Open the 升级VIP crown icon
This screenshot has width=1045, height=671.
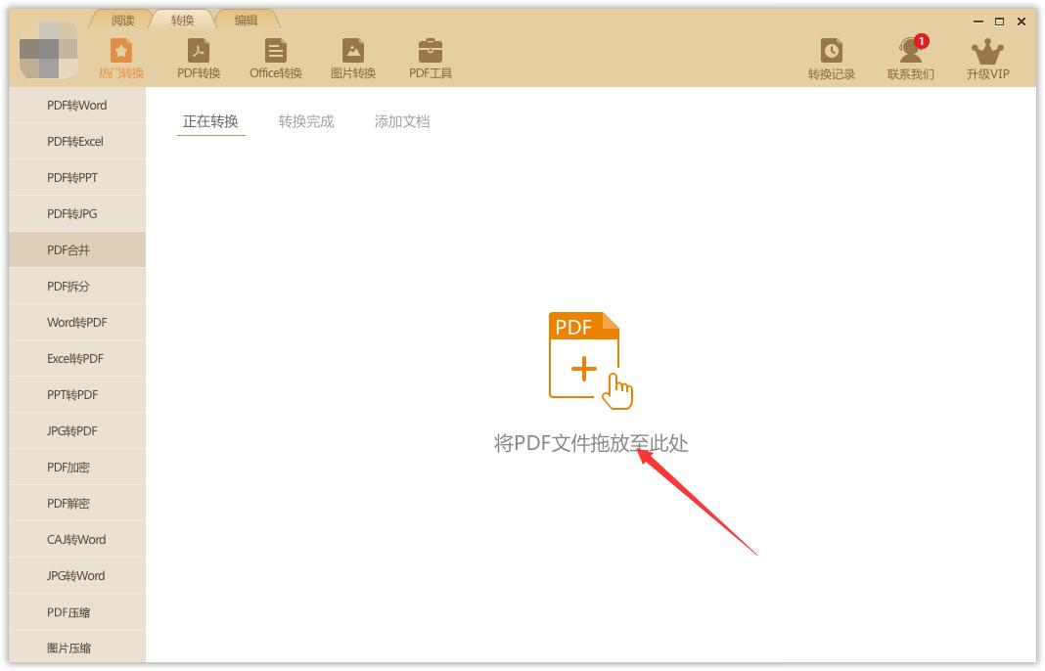(987, 55)
